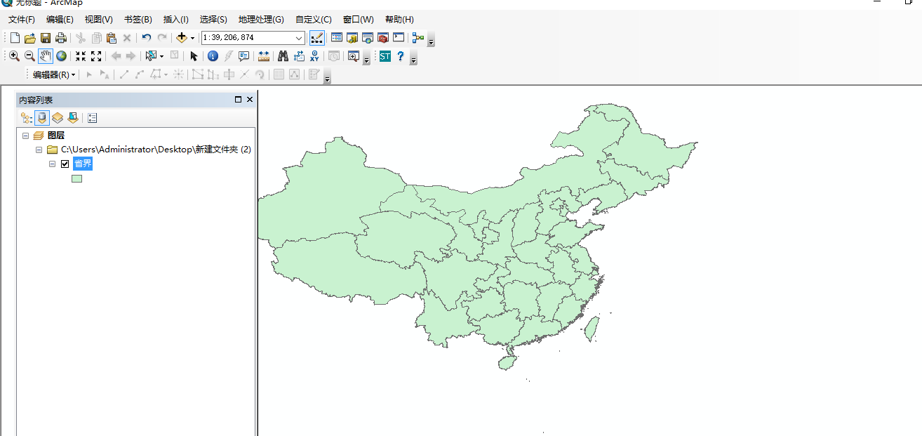
Task: Click the Undo arrow icon
Action: tap(146, 38)
